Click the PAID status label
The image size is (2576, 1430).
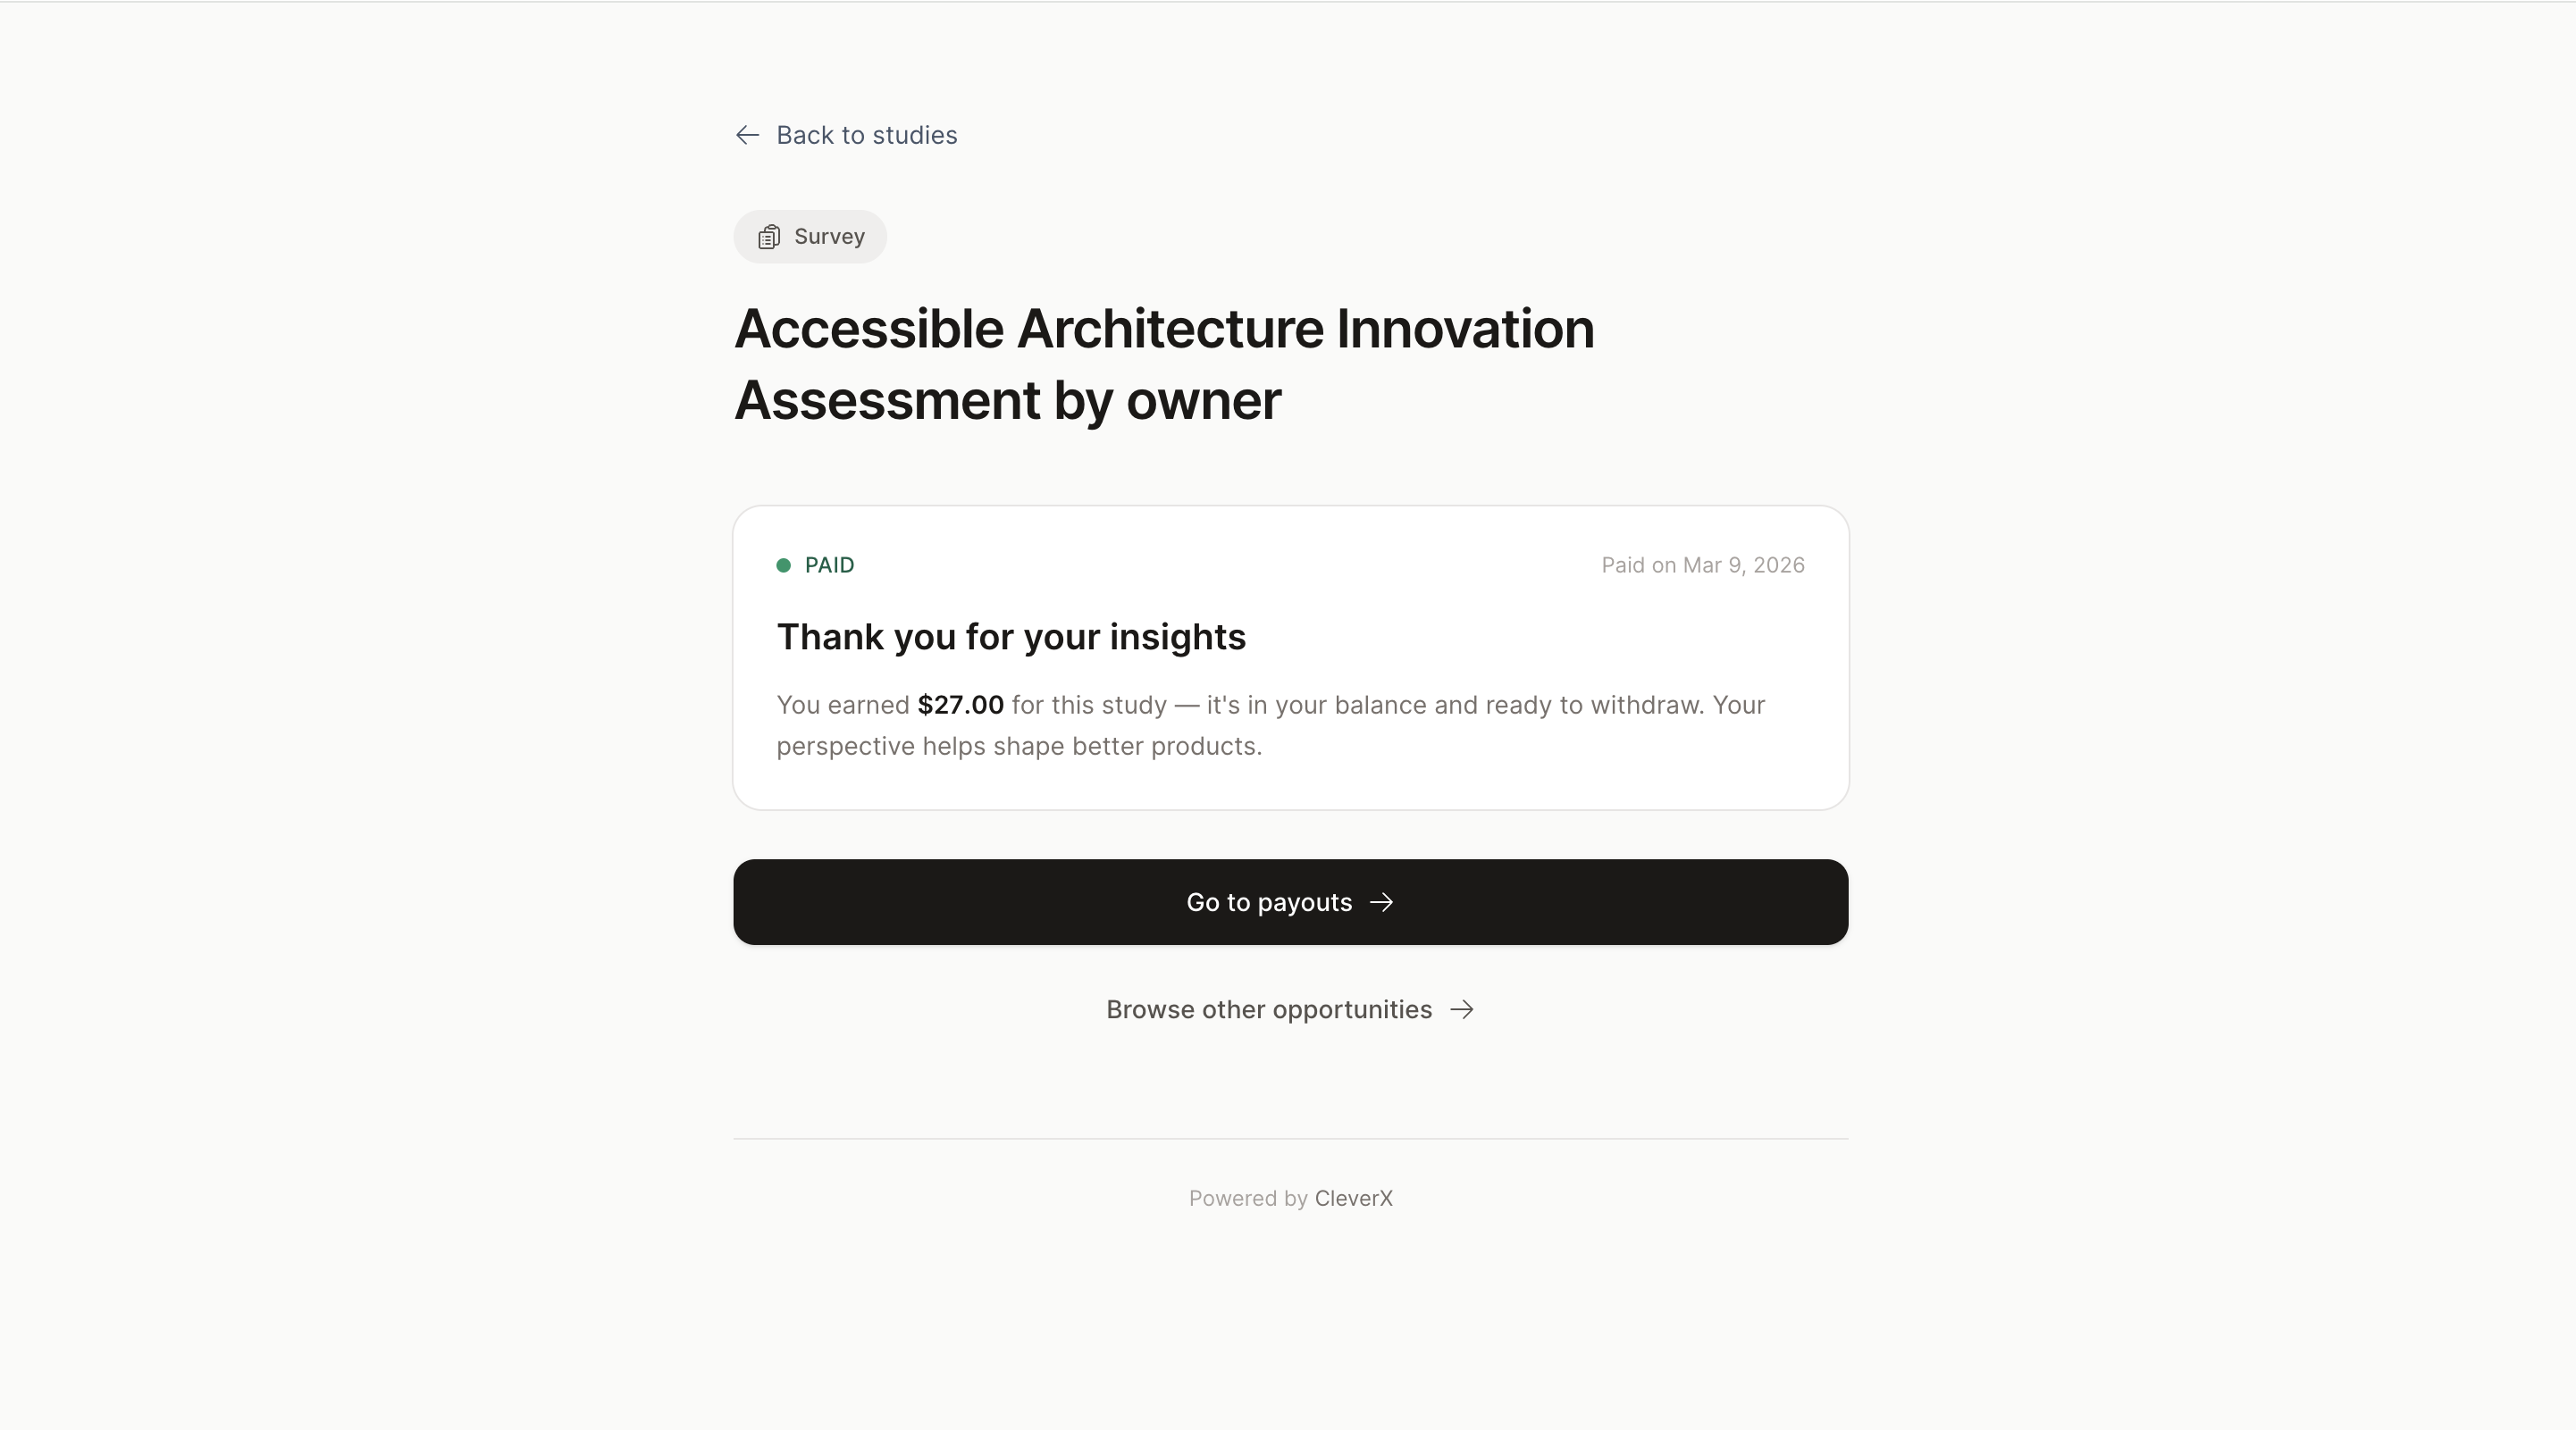pyautogui.click(x=829, y=565)
